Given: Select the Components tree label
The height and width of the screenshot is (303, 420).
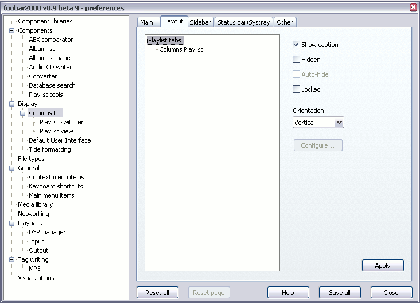Looking at the screenshot, I should [35, 30].
